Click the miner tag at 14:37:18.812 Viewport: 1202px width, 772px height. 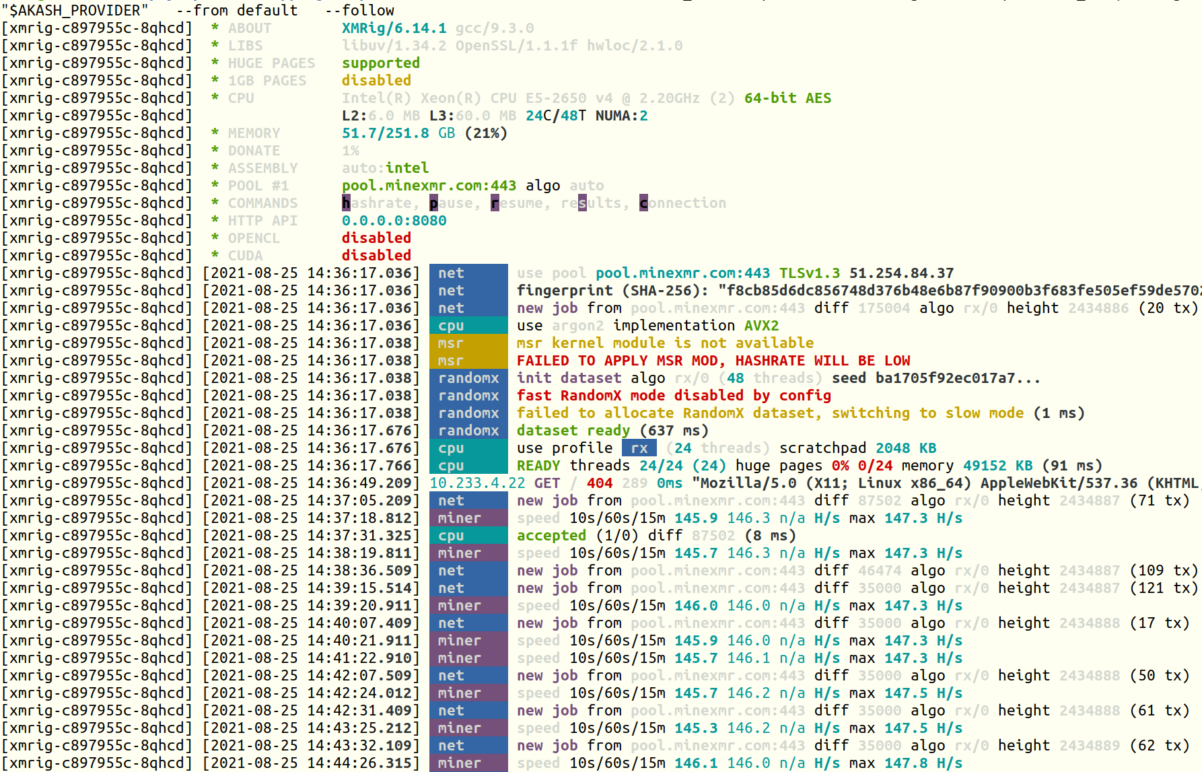[468, 518]
